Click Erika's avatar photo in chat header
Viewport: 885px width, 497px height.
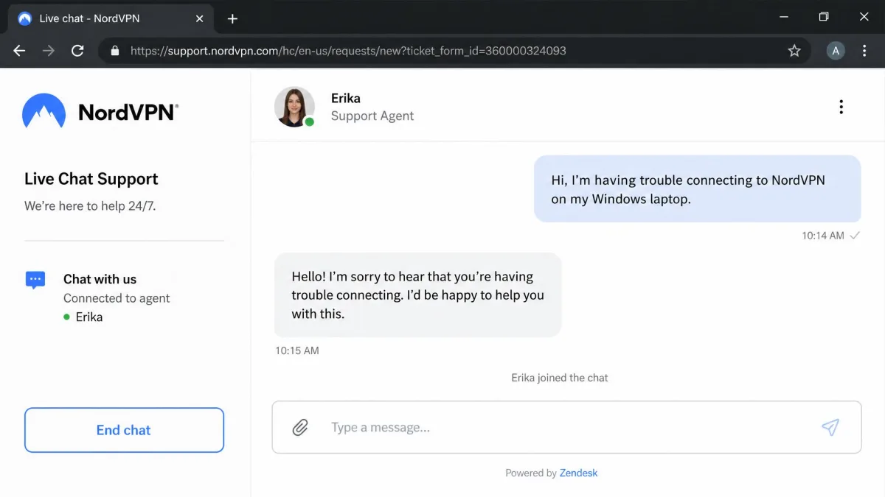pyautogui.click(x=294, y=107)
